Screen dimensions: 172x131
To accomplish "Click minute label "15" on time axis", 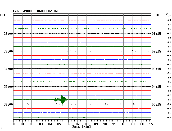I will 151,124.
